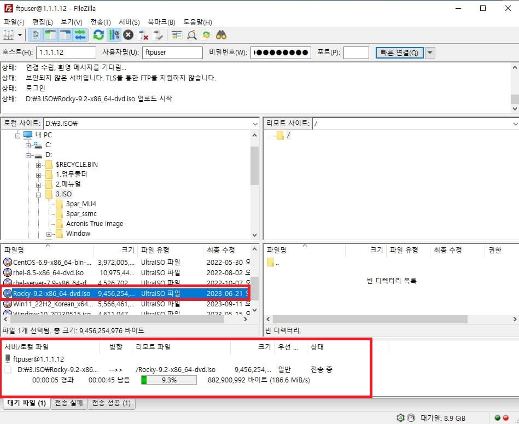This screenshot has width=519, height=424.
Task: Click the remote file list horizontal scrollbar
Action: point(370,320)
